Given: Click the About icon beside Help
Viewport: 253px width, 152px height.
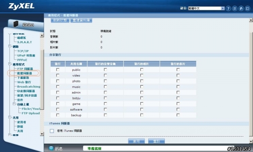Looking at the screenshot, I should tap(234, 8).
